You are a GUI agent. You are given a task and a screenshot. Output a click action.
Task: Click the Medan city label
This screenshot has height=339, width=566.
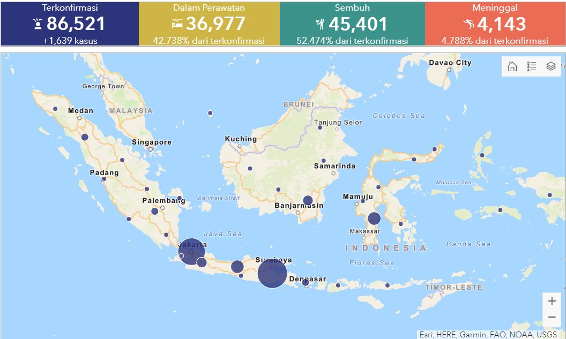coord(80,111)
